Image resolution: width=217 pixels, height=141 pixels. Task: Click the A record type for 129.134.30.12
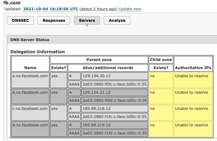(x=74, y=76)
